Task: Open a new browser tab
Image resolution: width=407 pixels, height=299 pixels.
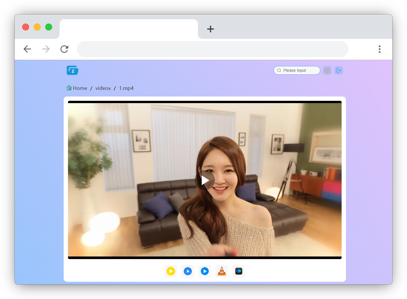Action: 211,29
